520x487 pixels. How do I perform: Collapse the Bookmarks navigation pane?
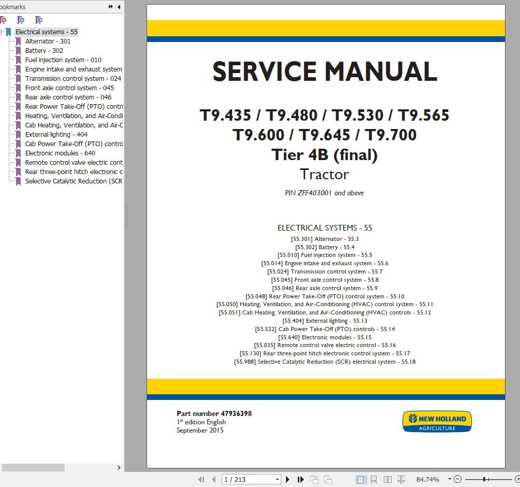click(x=119, y=7)
